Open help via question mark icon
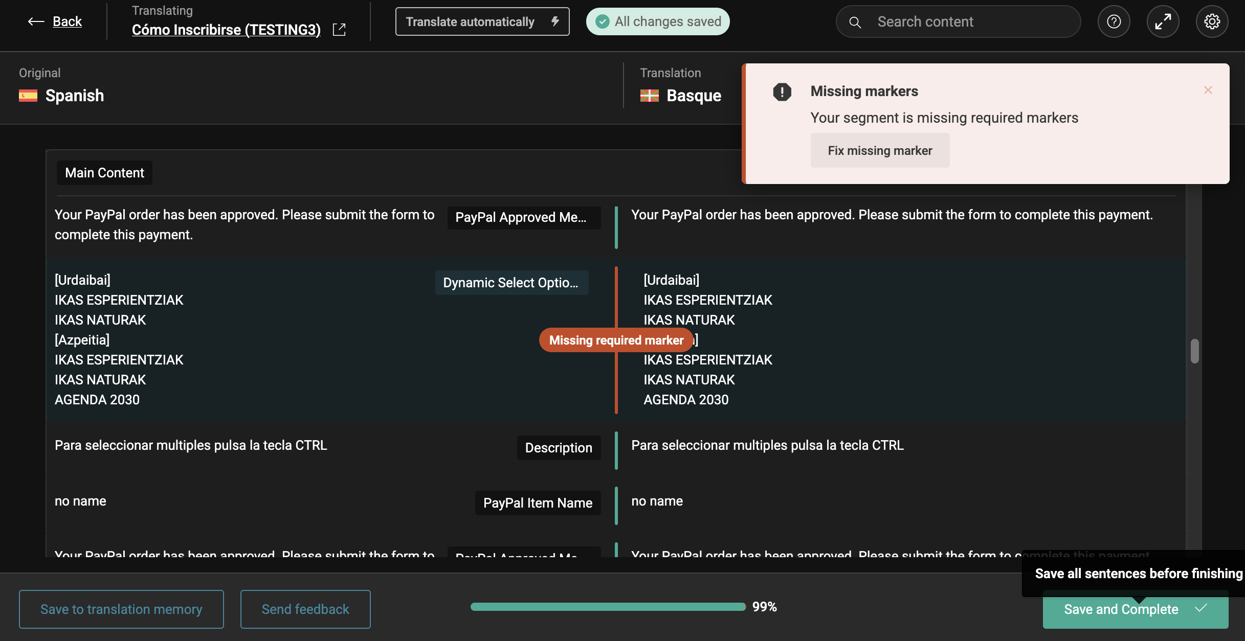This screenshot has width=1245, height=641. pyautogui.click(x=1114, y=21)
